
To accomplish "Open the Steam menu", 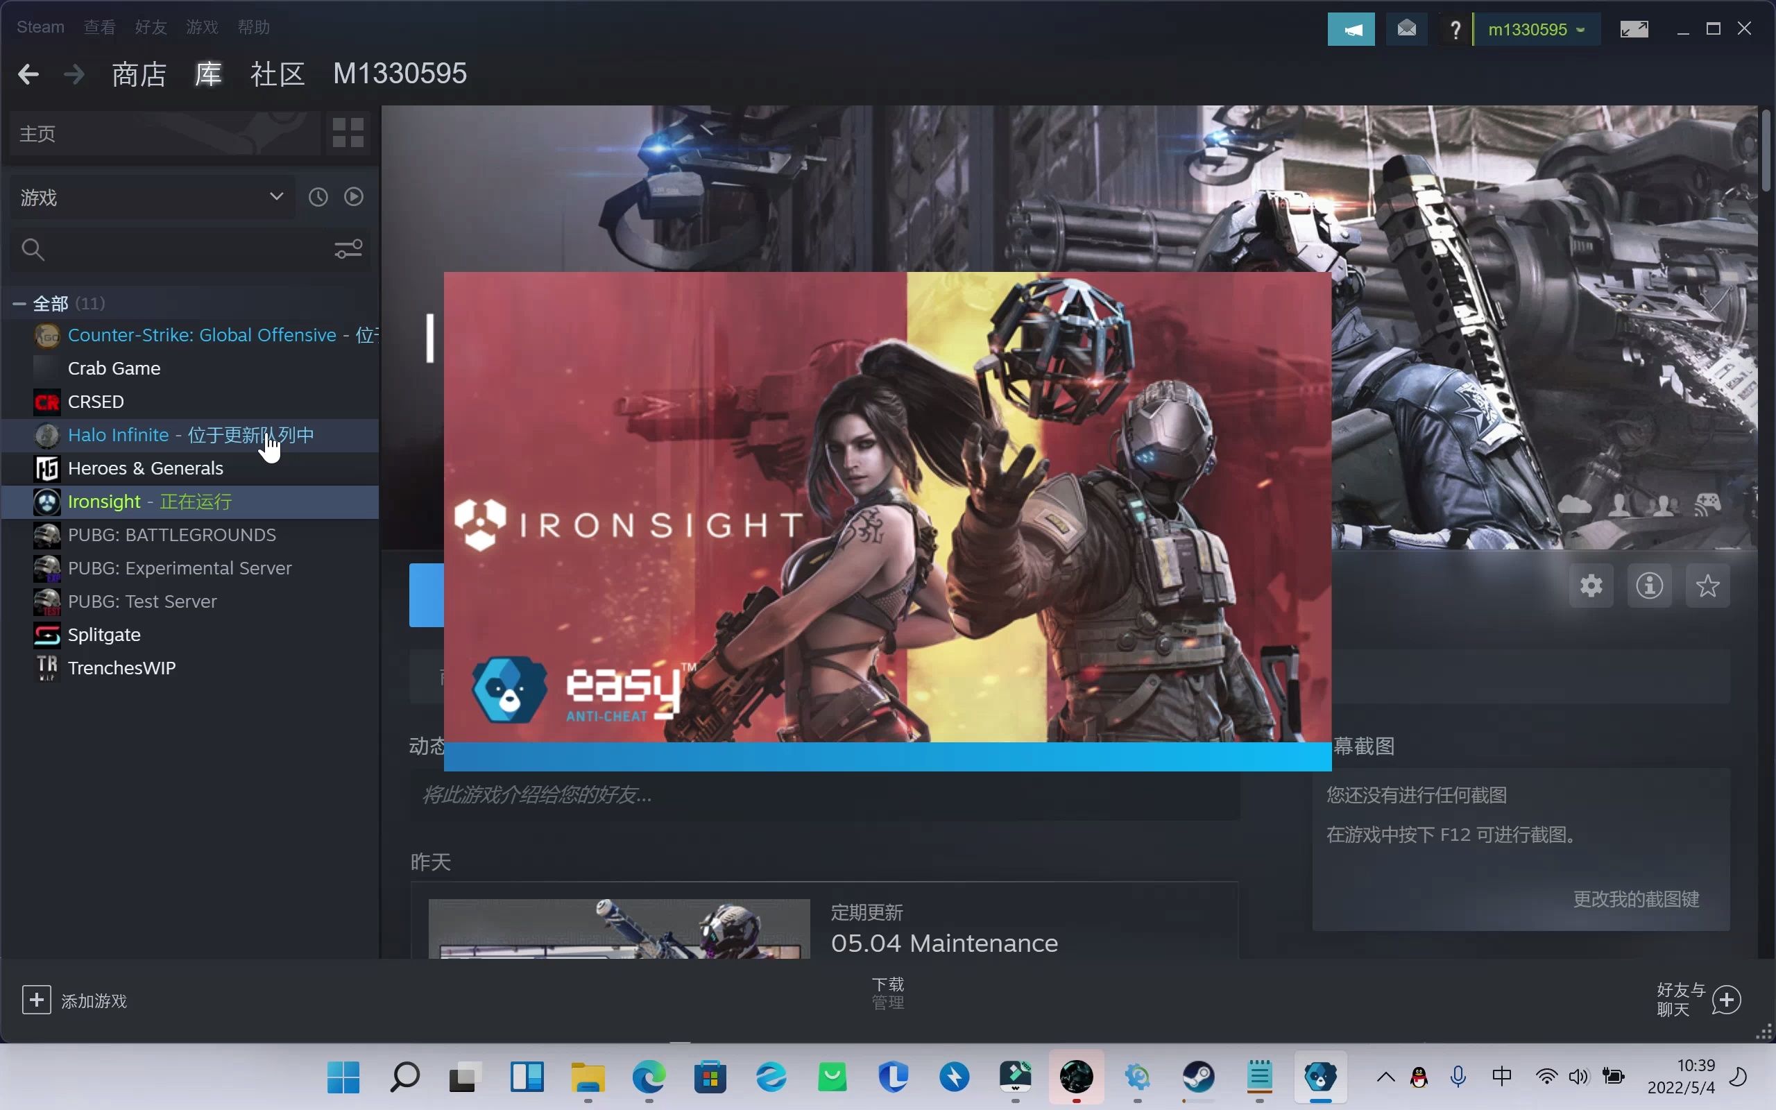I will point(40,27).
